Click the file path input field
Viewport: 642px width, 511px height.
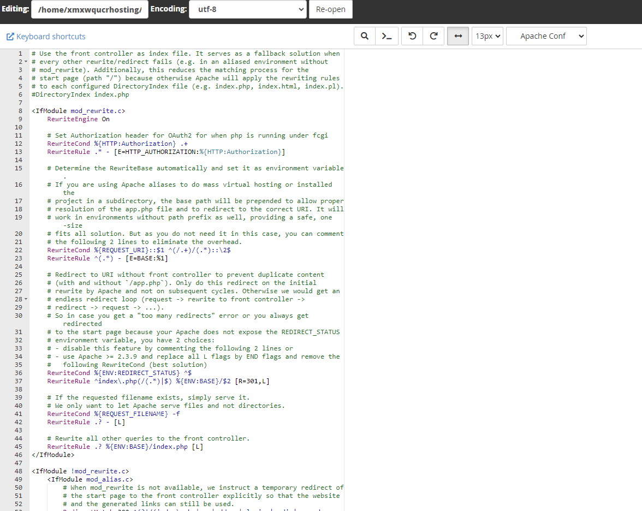point(90,9)
